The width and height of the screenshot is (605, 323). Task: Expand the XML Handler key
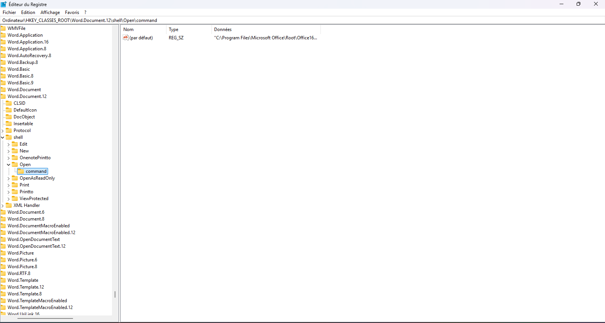[3, 205]
